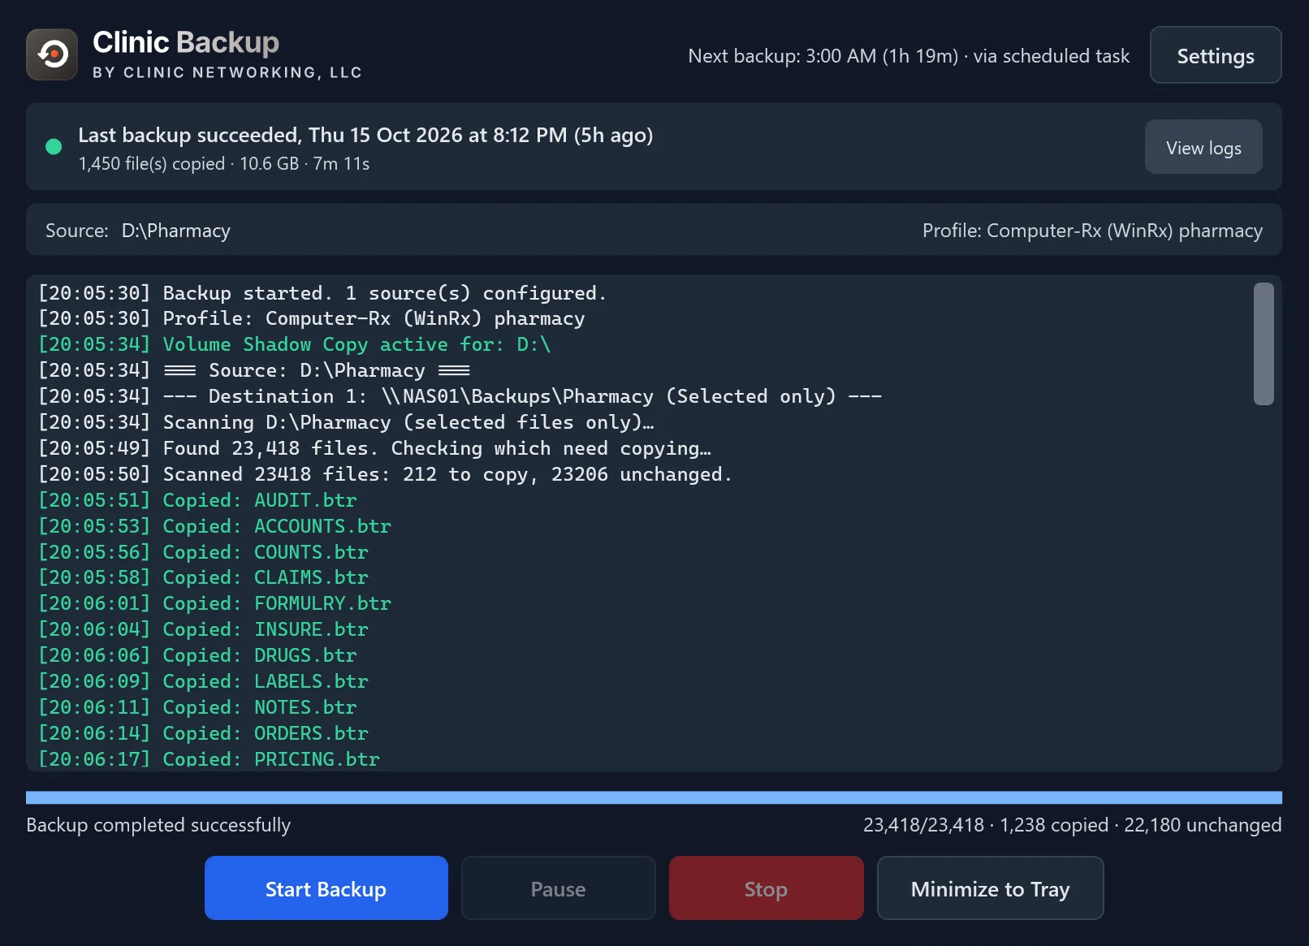Click '23,418/23,418 · 1,238 copied' counter text
This screenshot has height=946, width=1309.
[1072, 825]
